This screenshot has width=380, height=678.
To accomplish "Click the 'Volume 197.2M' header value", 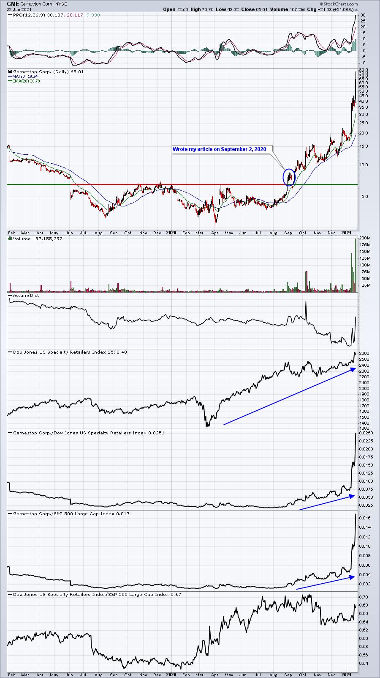I will coord(287,9).
